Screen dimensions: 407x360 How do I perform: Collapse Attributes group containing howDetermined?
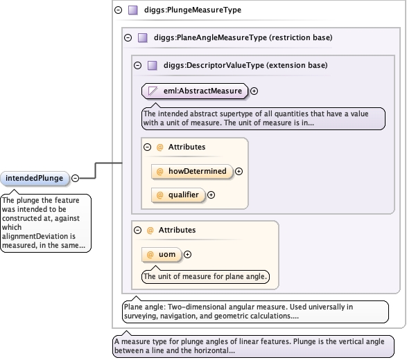coord(147,147)
